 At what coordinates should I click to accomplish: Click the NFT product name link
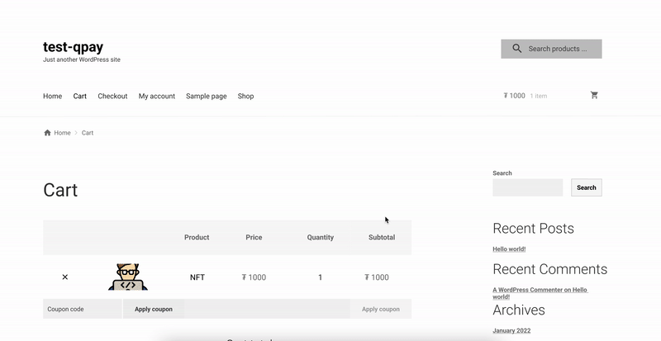click(x=197, y=277)
